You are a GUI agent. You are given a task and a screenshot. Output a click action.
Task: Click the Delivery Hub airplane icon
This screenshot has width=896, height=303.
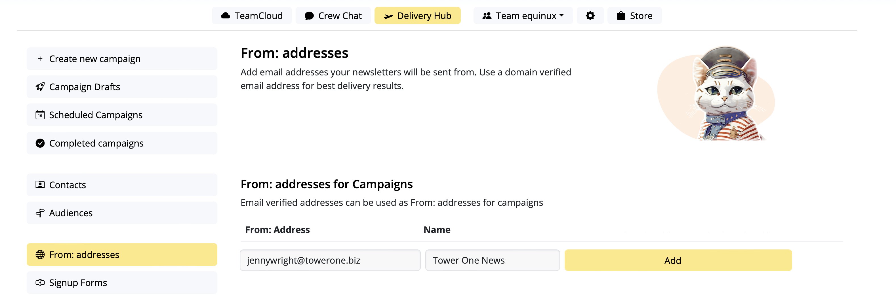pyautogui.click(x=388, y=16)
